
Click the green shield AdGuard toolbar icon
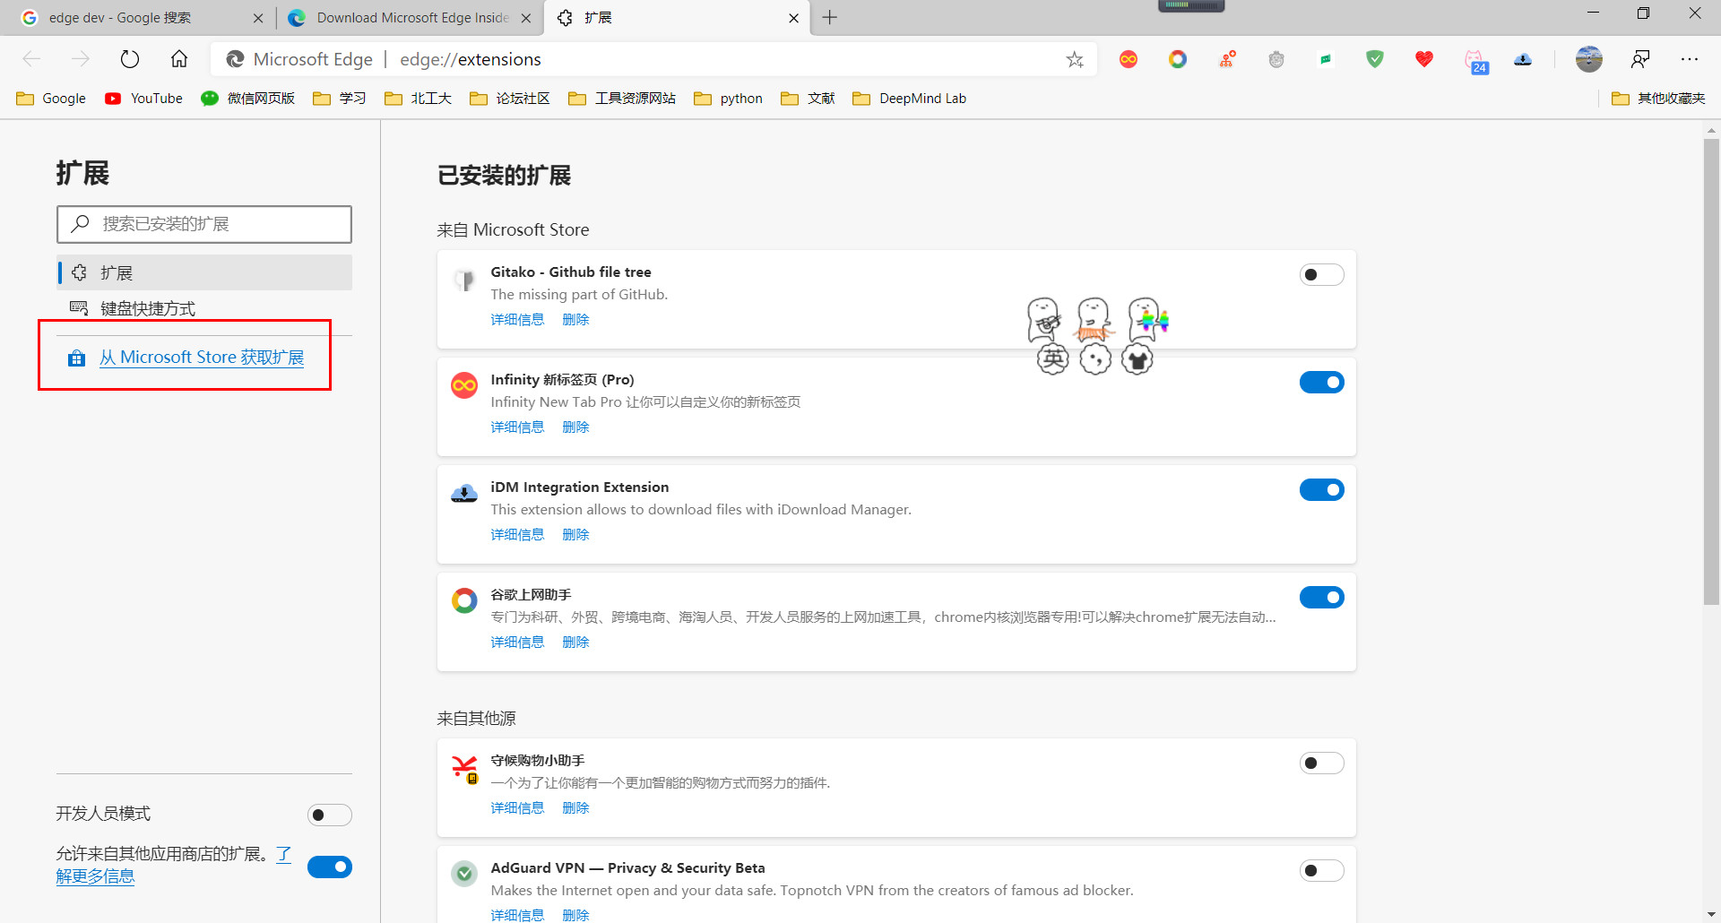(x=1375, y=59)
